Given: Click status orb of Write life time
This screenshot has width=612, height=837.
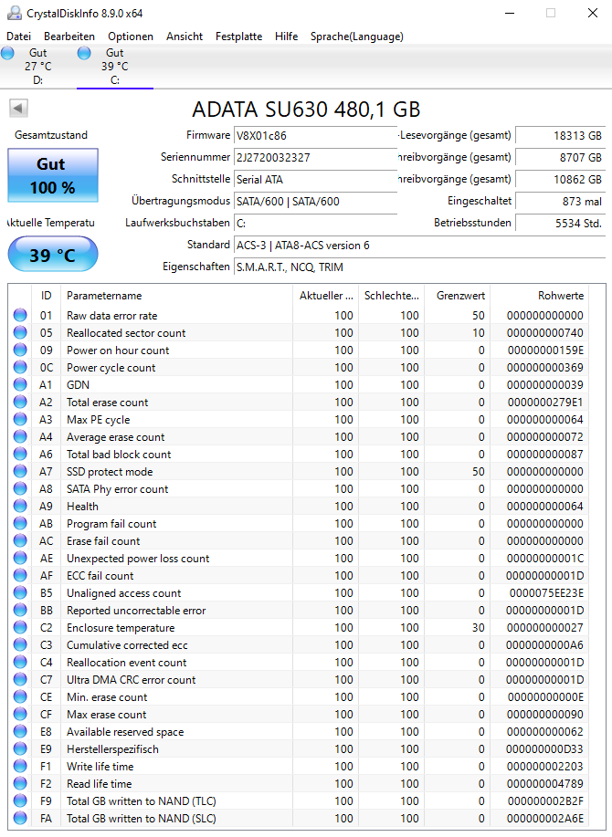Looking at the screenshot, I should point(20,766).
